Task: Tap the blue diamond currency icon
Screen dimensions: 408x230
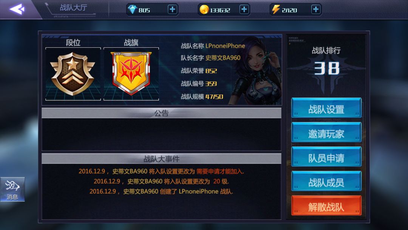Action: [x=132, y=9]
